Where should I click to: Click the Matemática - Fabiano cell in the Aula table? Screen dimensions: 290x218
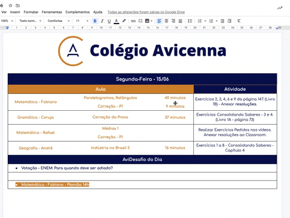36,102
